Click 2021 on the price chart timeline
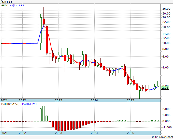173x139 pixels. (x=4, y=100)
